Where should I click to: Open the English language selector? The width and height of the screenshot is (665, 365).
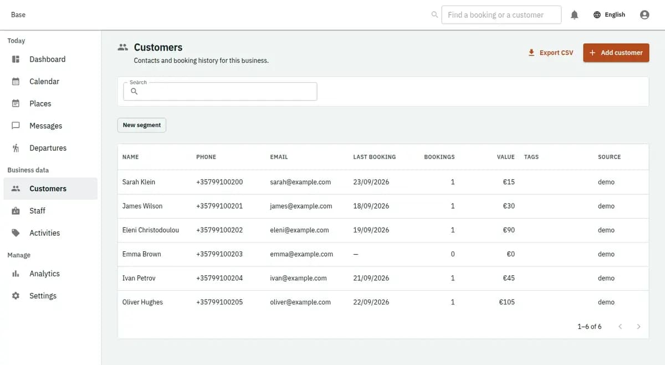[x=609, y=15]
